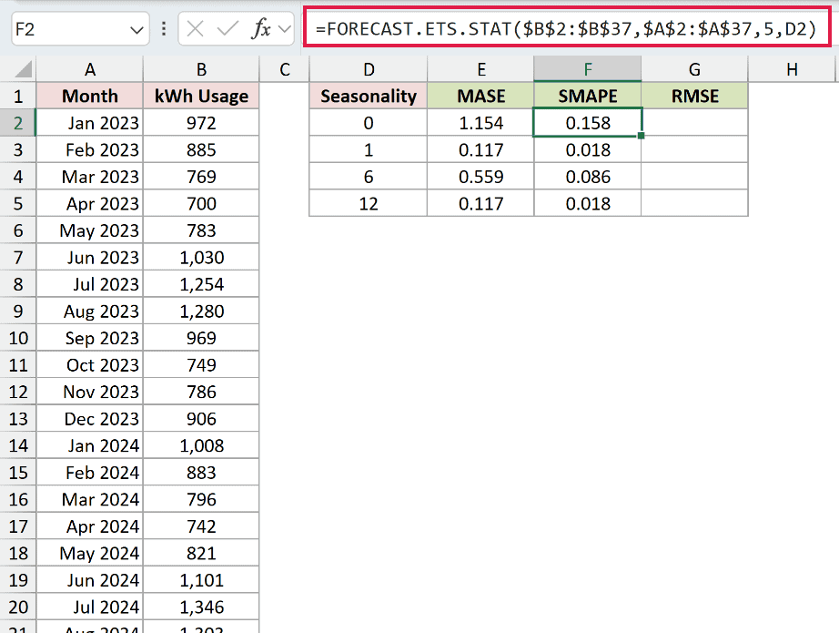Select cell containing 742

(x=201, y=526)
